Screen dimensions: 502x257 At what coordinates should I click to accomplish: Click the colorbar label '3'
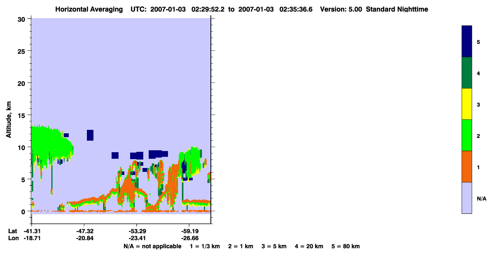(x=478, y=104)
